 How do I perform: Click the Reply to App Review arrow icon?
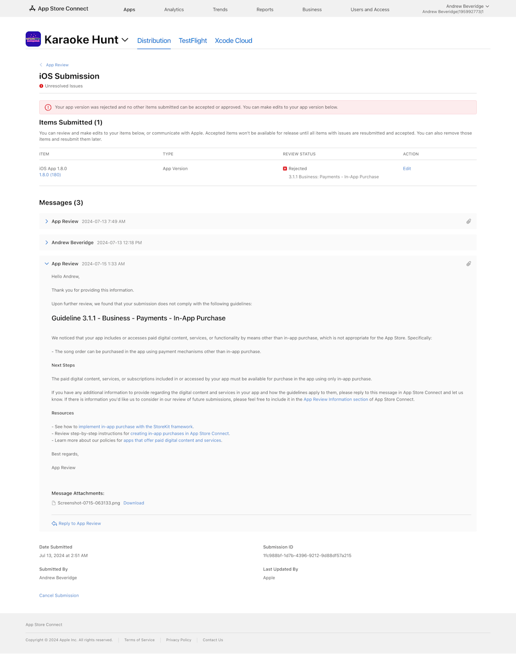54,523
